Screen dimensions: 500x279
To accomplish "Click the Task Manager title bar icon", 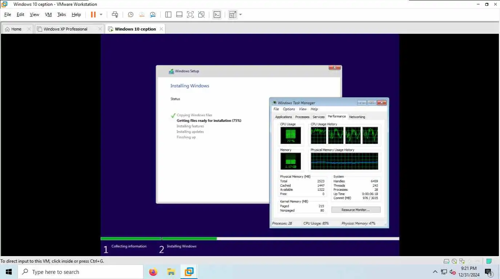I will [275, 103].
